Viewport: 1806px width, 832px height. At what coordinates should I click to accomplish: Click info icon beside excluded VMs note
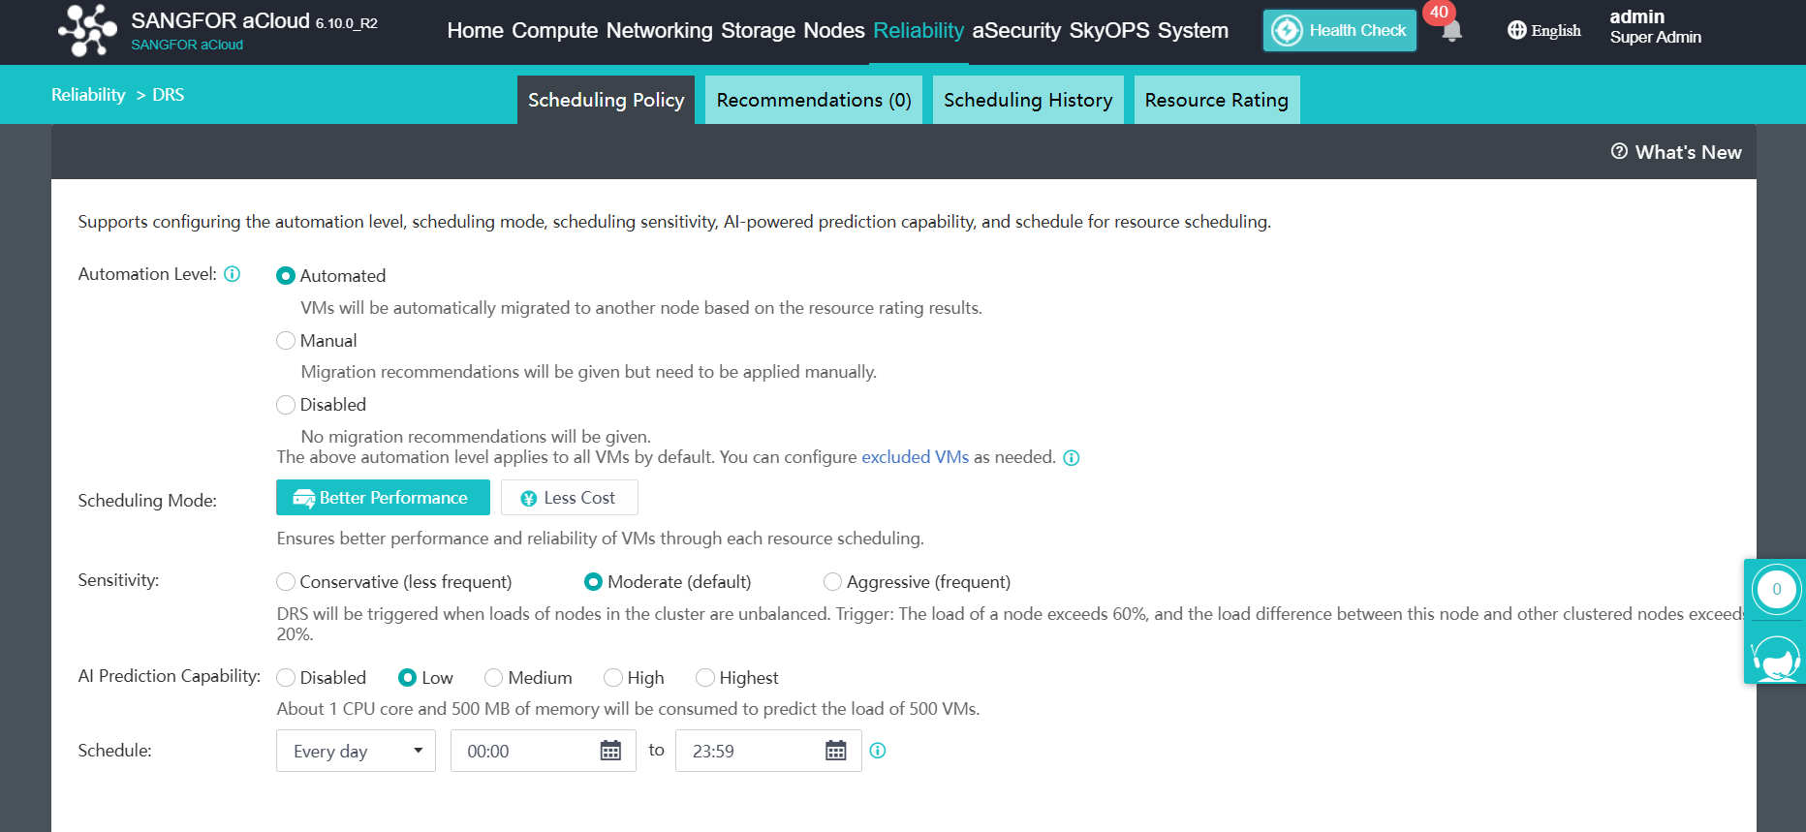[1072, 458]
